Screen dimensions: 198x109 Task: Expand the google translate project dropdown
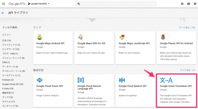[x=39, y=4]
